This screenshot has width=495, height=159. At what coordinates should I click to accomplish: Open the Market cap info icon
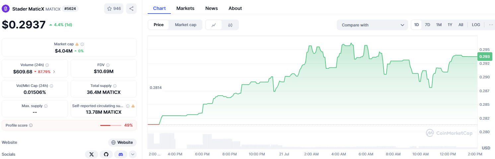point(82,44)
